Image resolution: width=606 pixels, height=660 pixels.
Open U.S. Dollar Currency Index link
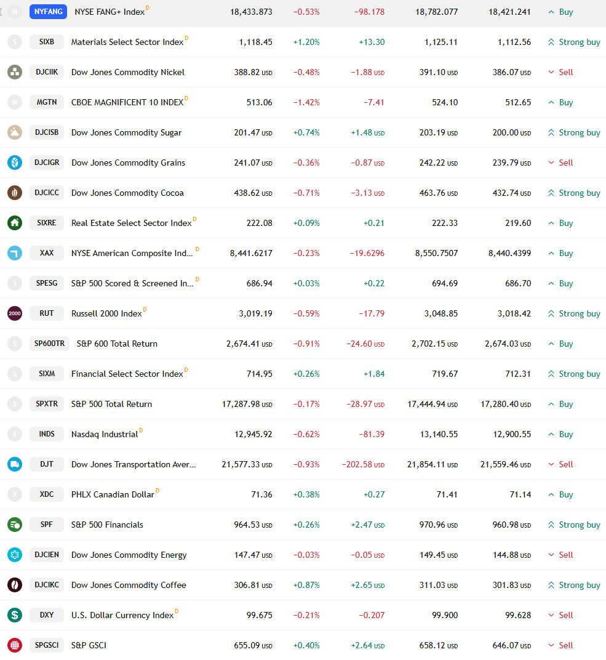coord(122,616)
